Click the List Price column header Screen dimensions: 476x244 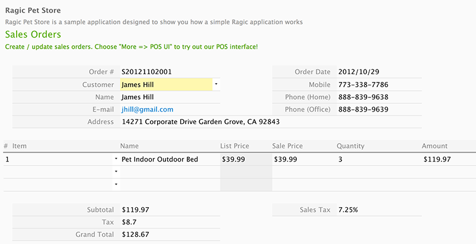tap(234, 145)
